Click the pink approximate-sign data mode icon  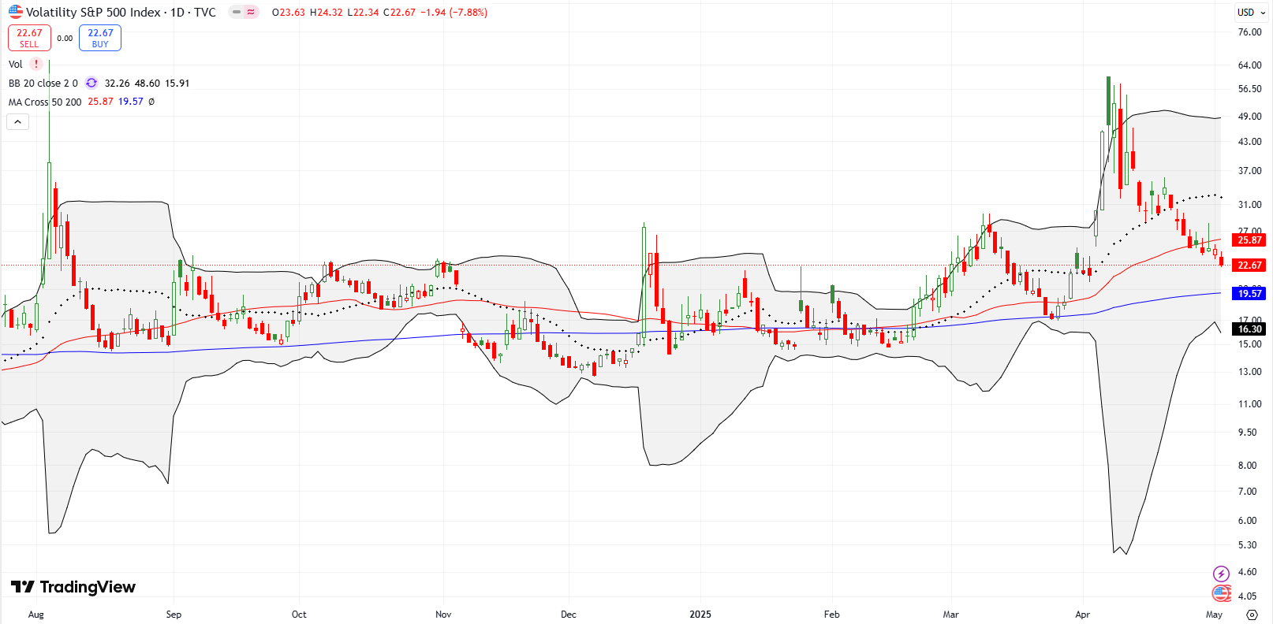(x=251, y=12)
